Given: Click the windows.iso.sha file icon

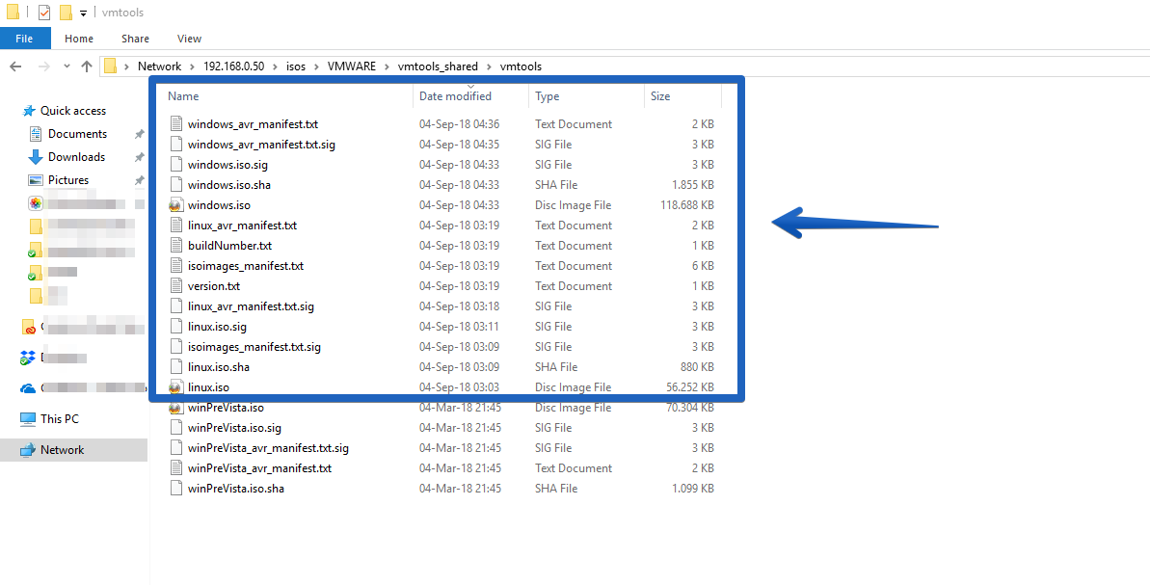Looking at the screenshot, I should (x=175, y=185).
